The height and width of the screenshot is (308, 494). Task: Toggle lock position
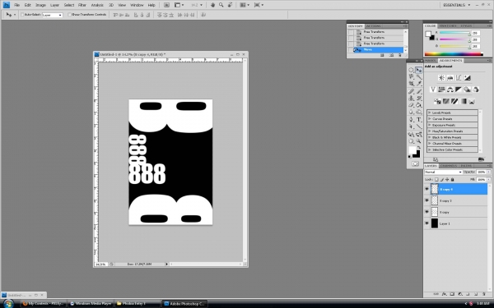447,179
